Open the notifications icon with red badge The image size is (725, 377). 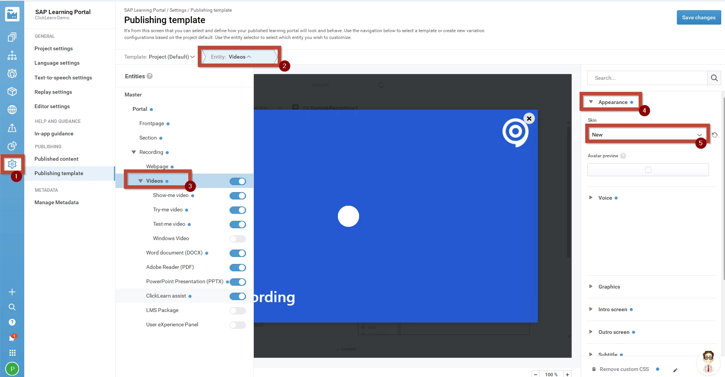tap(12, 337)
